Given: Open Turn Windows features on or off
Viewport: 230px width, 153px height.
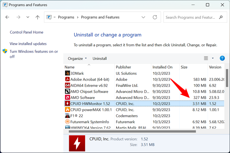Looking at the screenshot, I should point(34,54).
